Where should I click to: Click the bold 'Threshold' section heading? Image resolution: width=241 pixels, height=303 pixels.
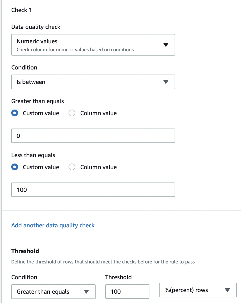coord(25,251)
